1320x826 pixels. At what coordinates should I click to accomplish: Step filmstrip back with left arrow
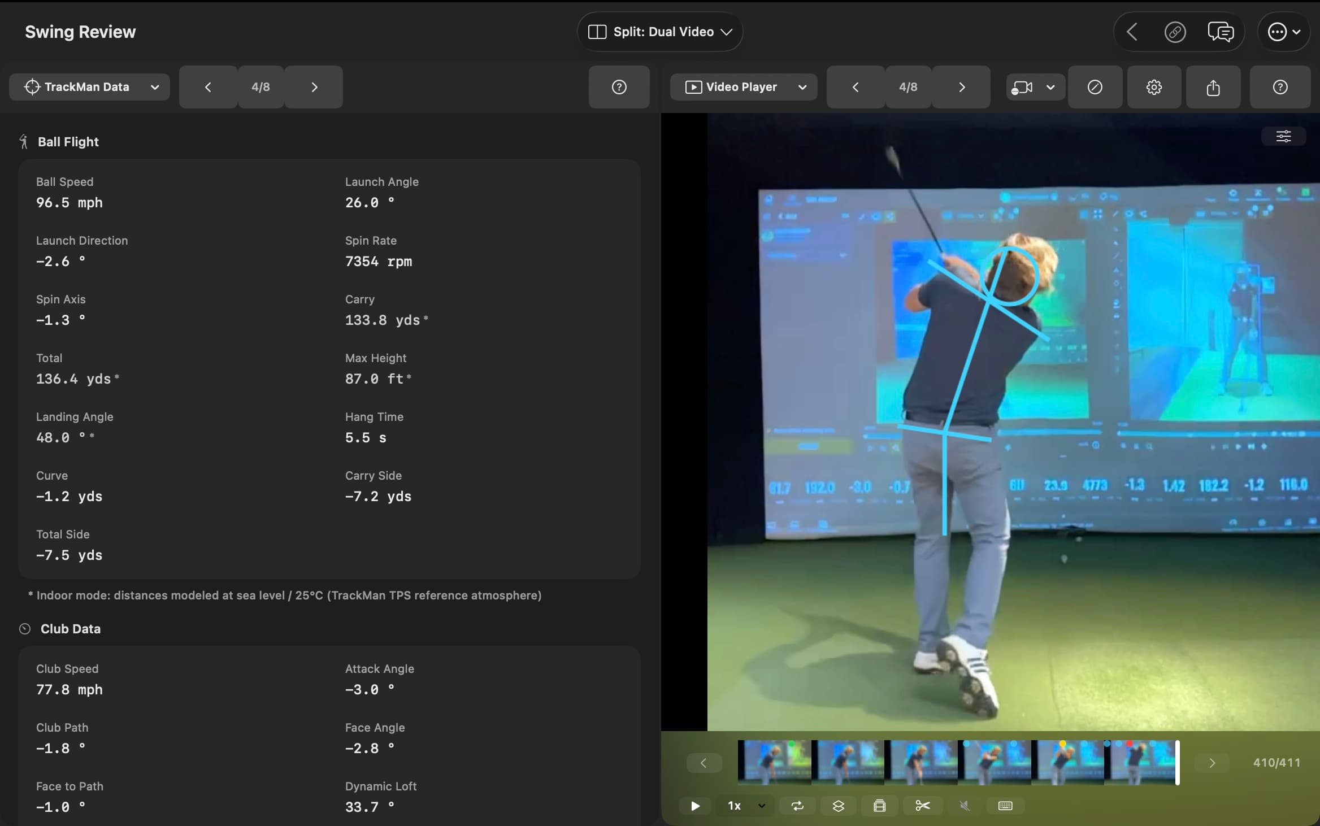click(x=704, y=763)
